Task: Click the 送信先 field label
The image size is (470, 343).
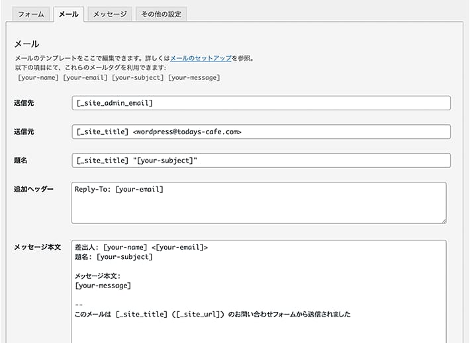Action: pyautogui.click(x=24, y=103)
